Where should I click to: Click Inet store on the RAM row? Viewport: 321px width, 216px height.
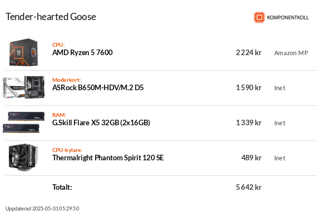point(280,123)
